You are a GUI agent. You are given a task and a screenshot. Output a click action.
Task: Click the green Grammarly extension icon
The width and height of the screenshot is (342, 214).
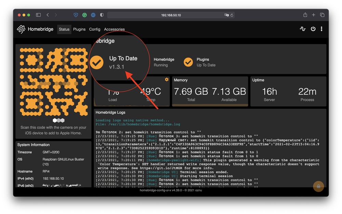point(84,15)
